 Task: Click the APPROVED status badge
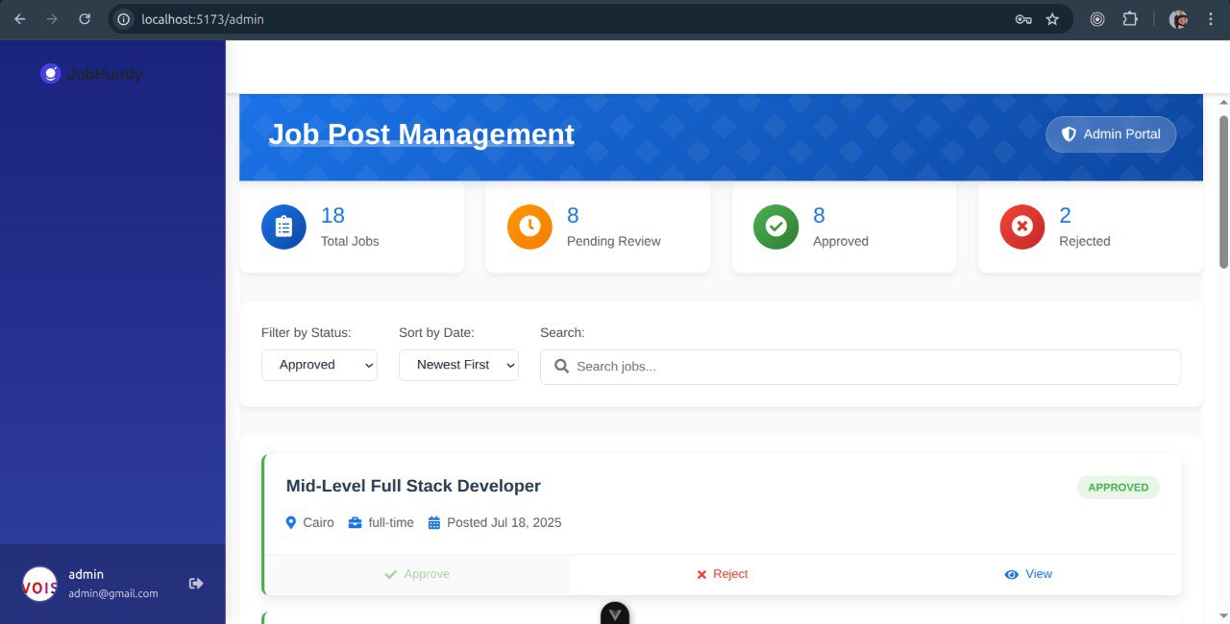coord(1118,487)
